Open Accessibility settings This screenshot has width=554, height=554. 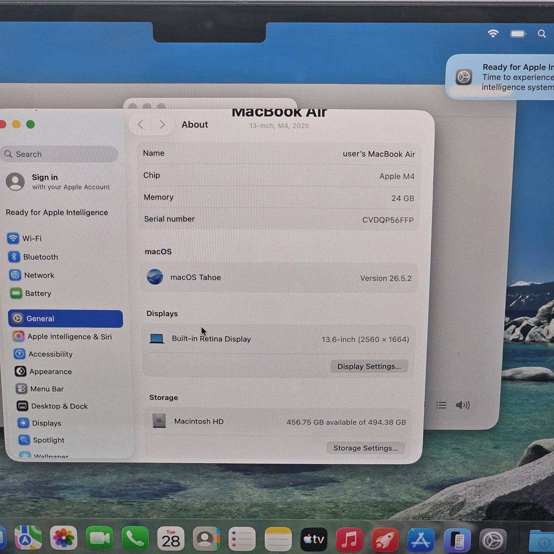pyautogui.click(x=43, y=354)
